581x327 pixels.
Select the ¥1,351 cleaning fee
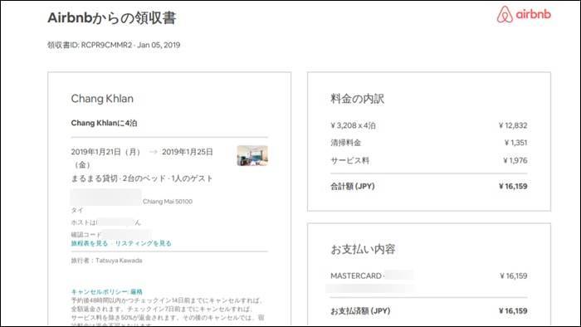point(515,143)
